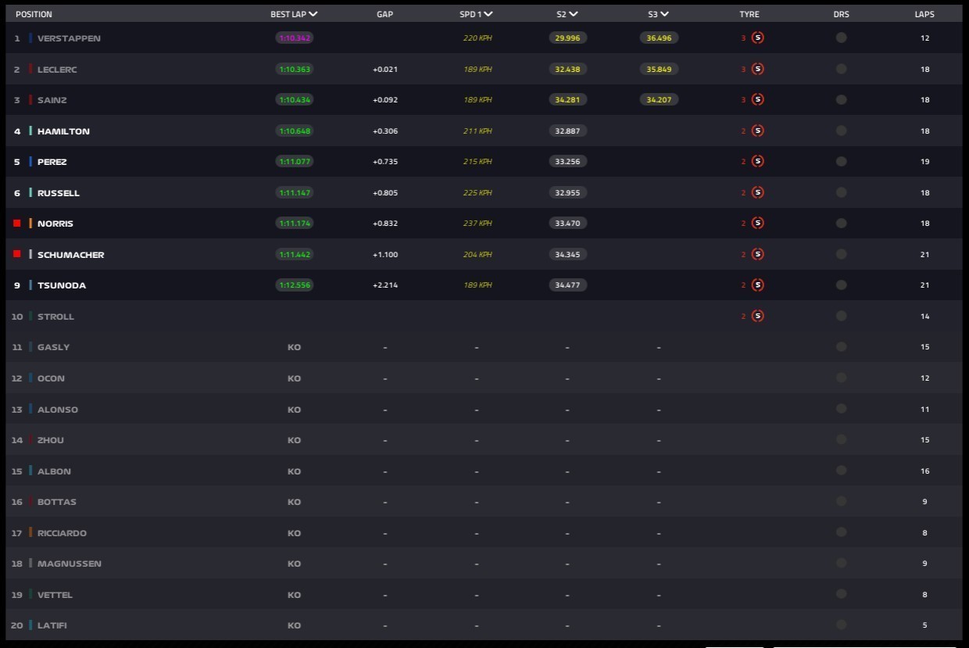Click Verstappen's S2 time 29.996
This screenshot has width=969, height=648.
click(x=567, y=38)
